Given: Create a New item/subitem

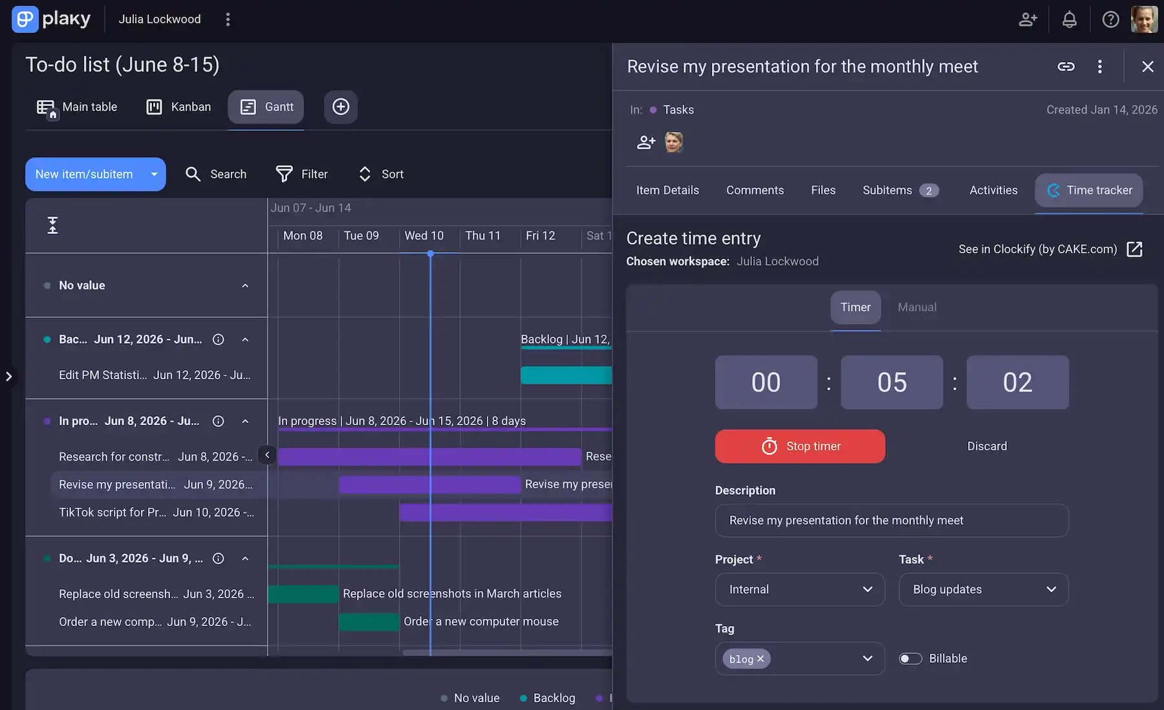Looking at the screenshot, I should [84, 174].
